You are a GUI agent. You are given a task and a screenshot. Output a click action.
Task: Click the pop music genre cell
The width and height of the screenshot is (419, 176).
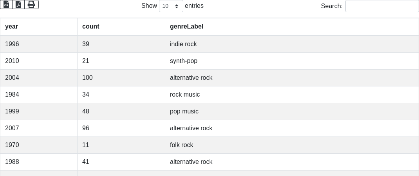184,111
